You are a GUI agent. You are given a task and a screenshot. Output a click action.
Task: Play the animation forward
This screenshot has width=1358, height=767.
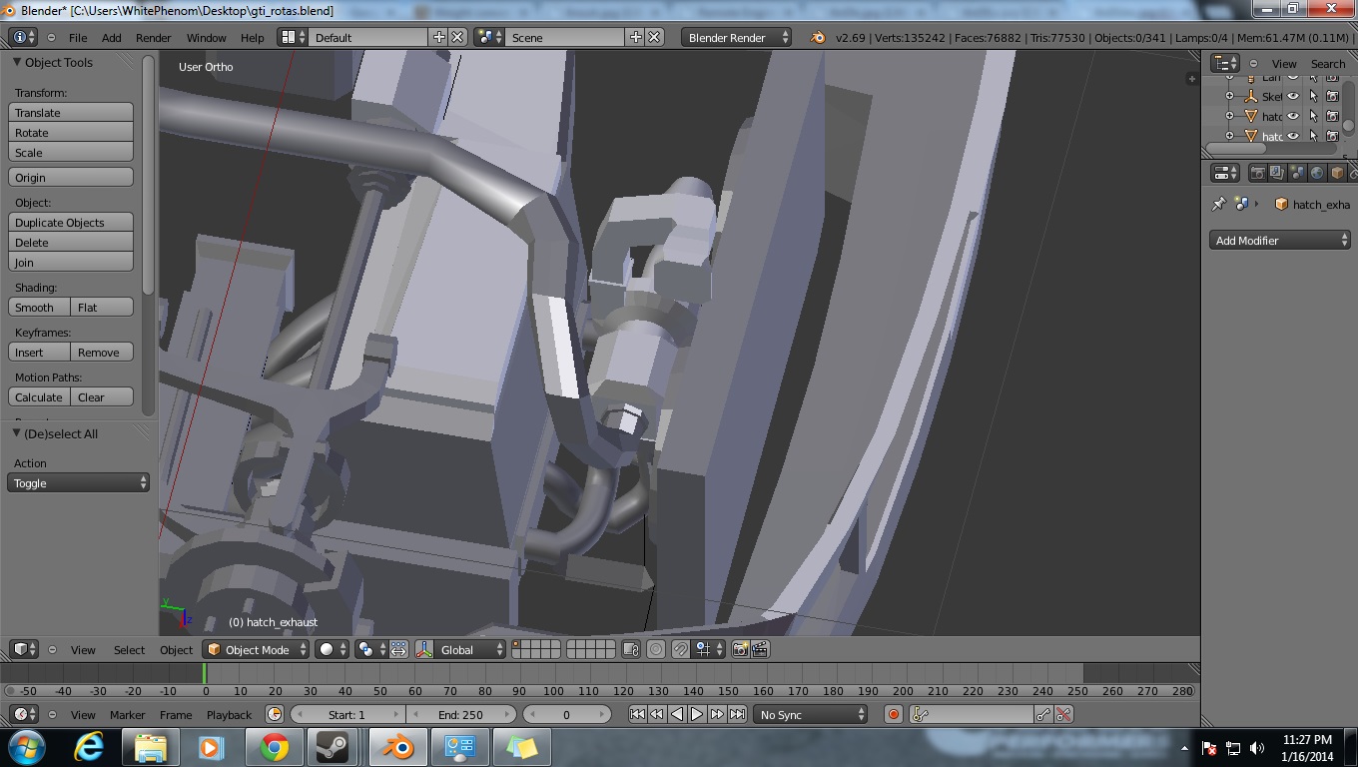697,714
